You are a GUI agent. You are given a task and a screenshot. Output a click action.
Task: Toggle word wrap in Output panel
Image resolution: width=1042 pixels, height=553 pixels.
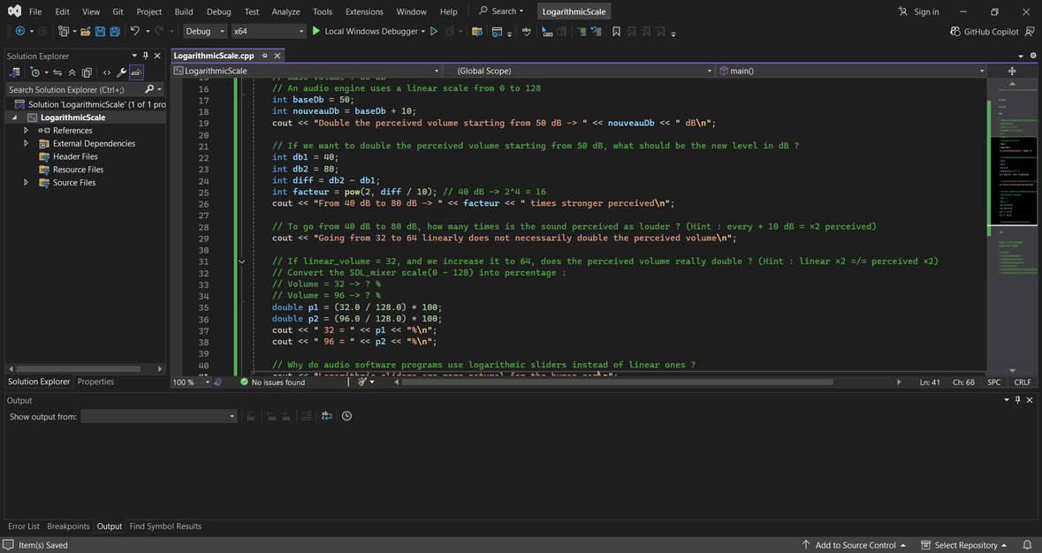coord(326,416)
